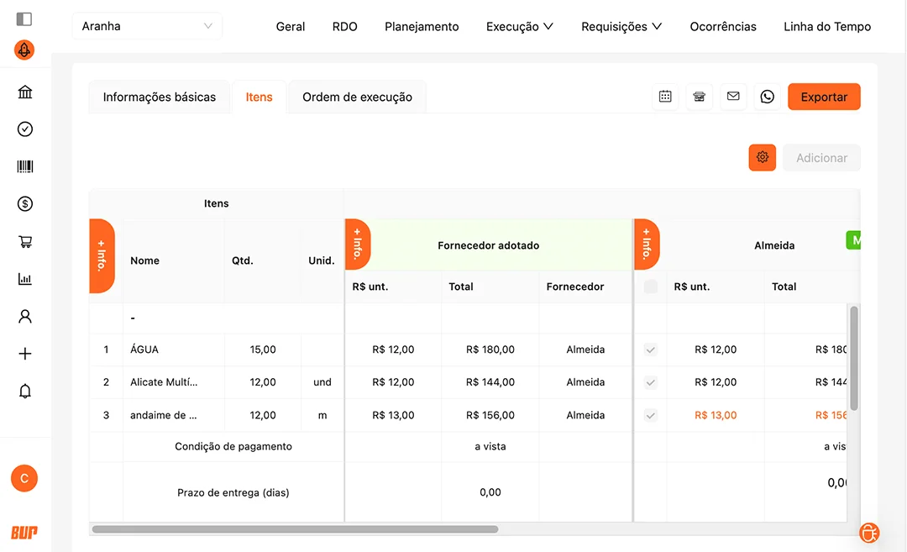
Task: Click the orange settings gear button
Action: click(x=763, y=157)
